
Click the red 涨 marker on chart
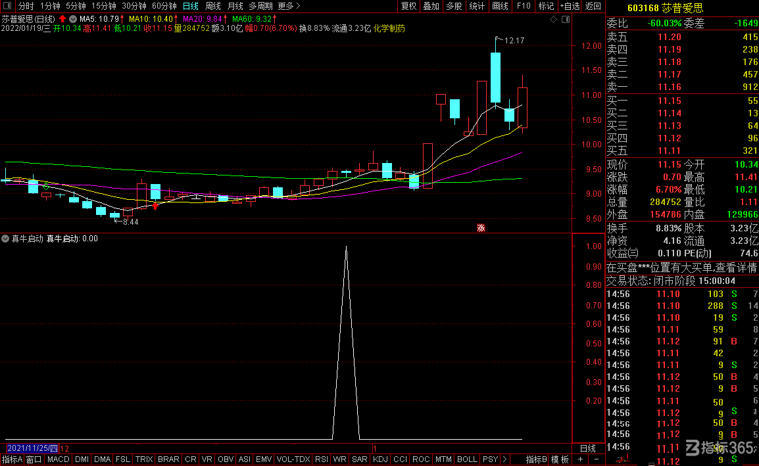coord(481,228)
